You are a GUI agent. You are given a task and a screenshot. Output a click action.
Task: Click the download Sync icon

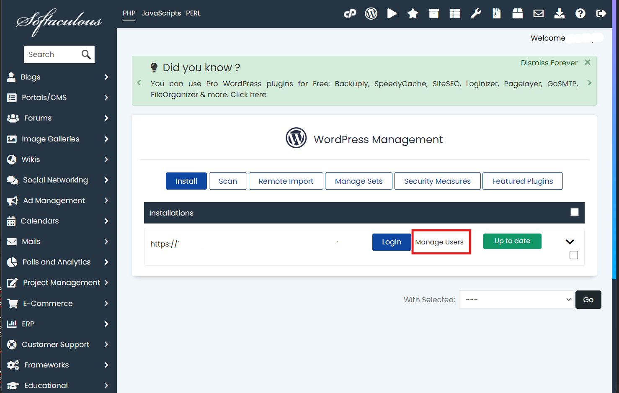[560, 14]
